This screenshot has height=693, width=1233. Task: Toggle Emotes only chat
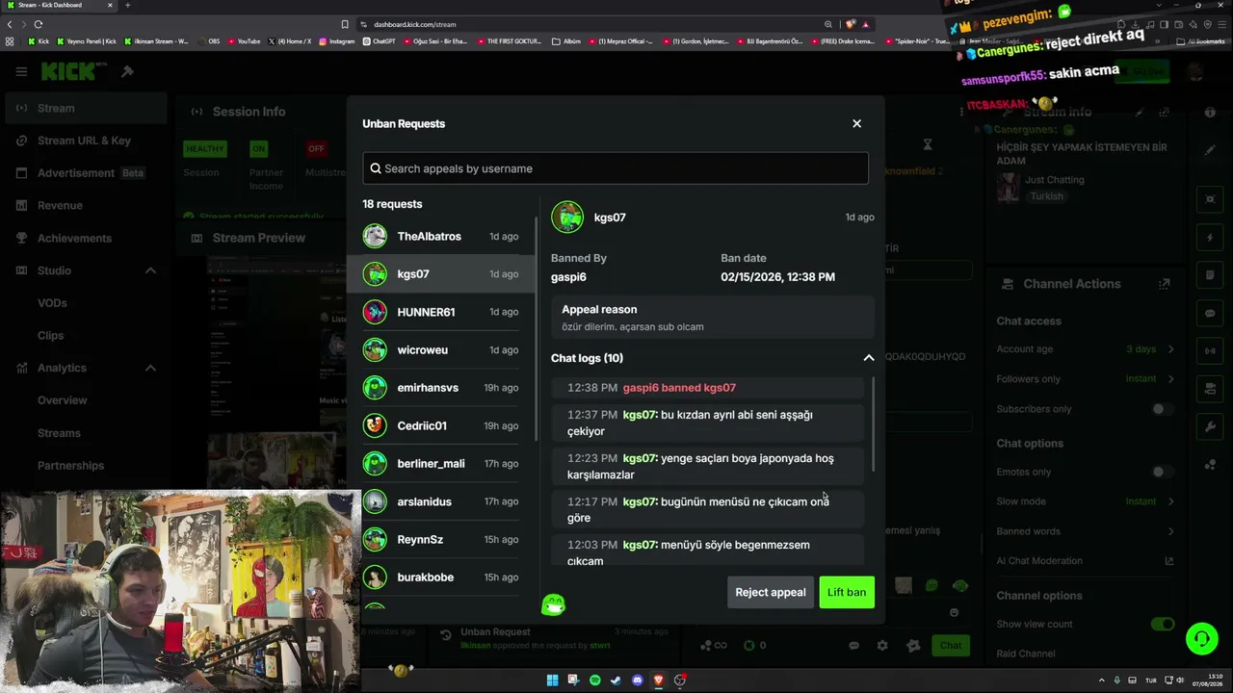[x=1164, y=472]
